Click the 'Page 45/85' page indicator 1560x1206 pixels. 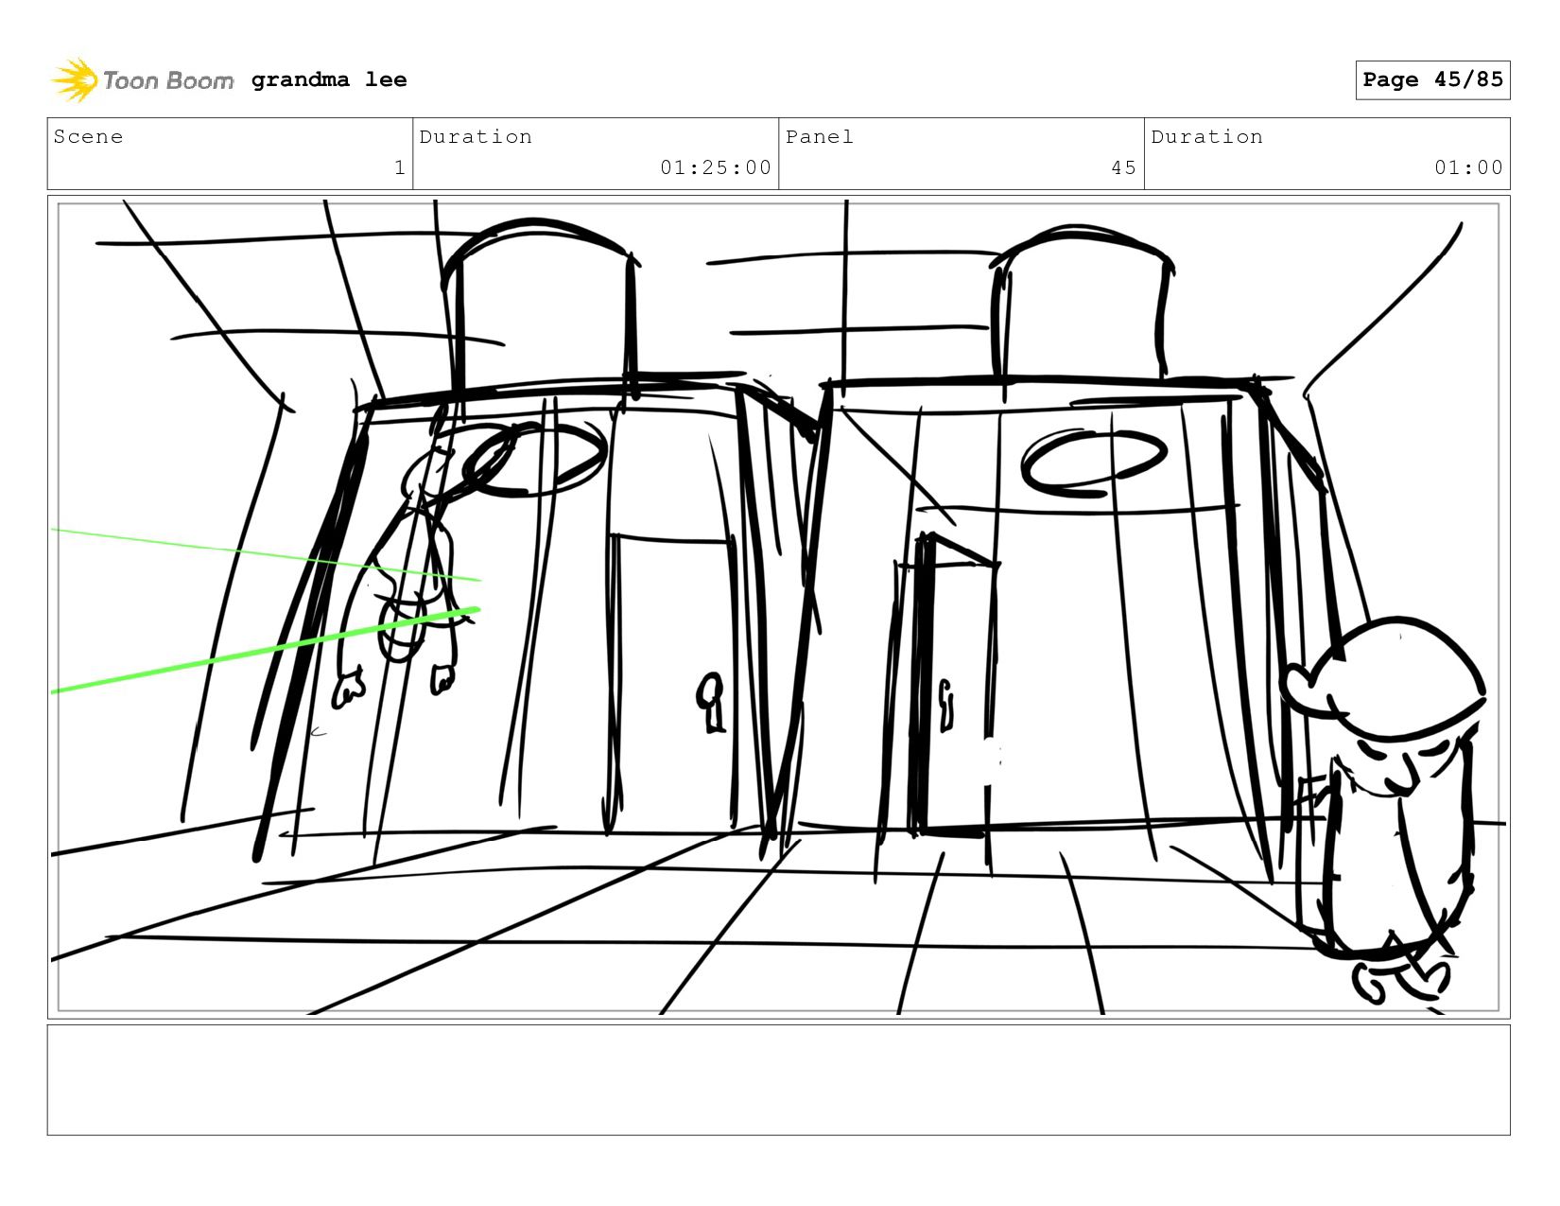[1432, 80]
